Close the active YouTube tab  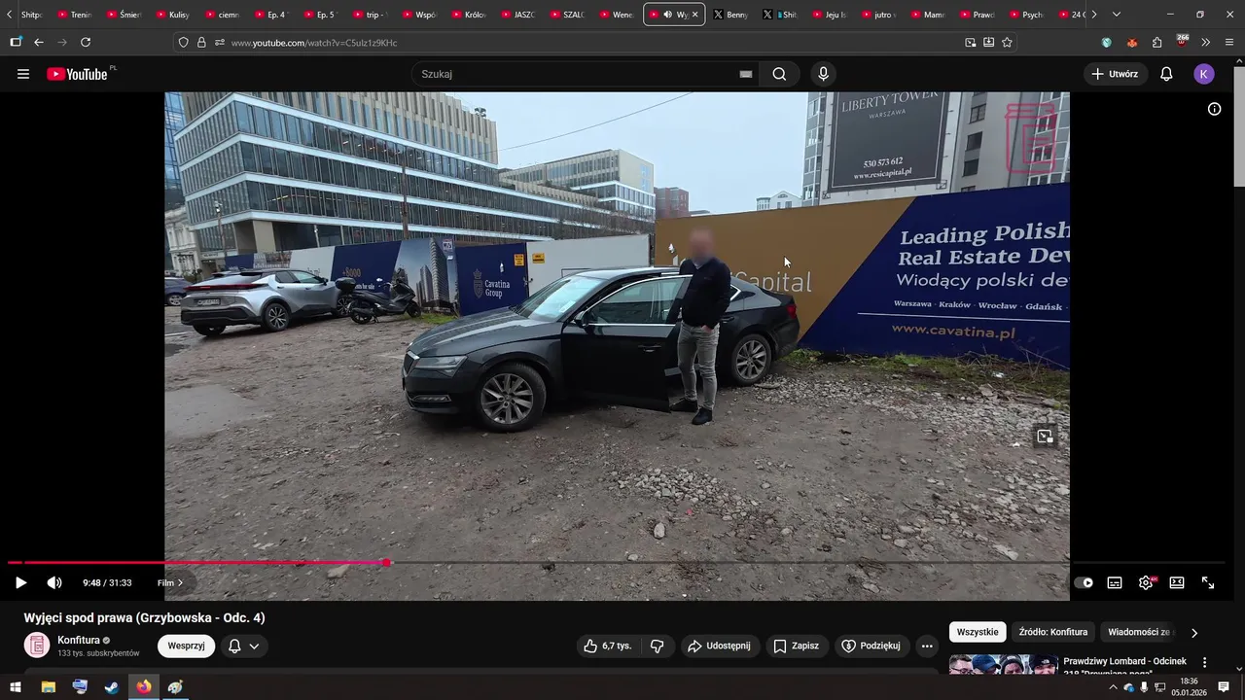coord(694,15)
